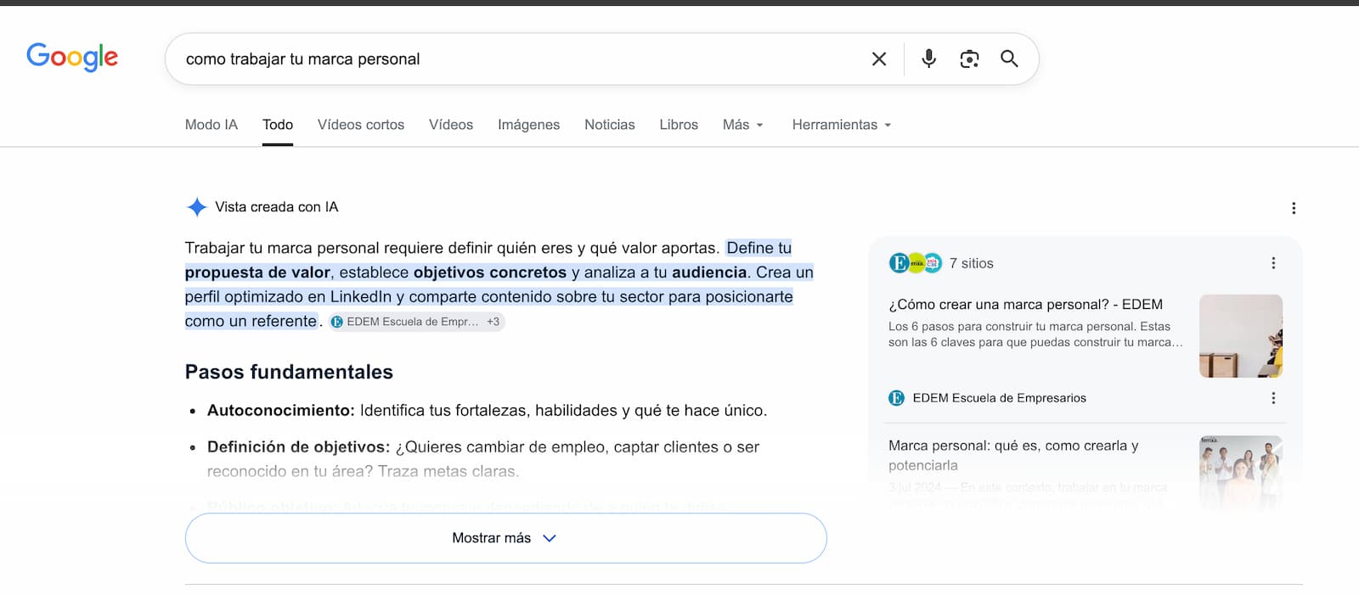Switch to Modo IA tab

click(211, 125)
